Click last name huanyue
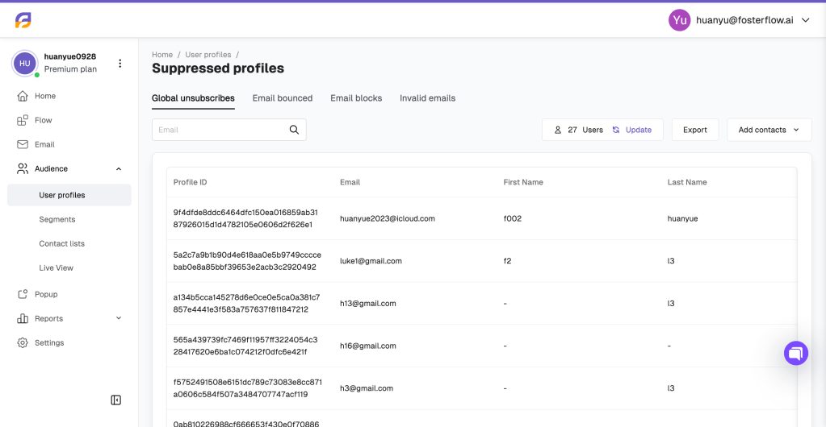The width and height of the screenshot is (826, 427). [683, 219]
